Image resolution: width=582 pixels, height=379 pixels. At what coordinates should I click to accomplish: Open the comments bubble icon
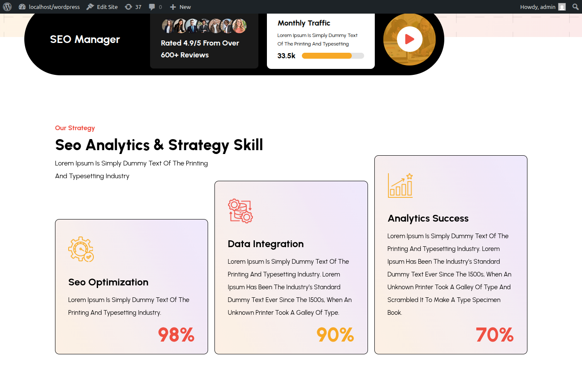pos(155,7)
